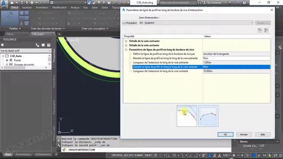This screenshot has height=159, width=283.
Task: Click the clean screen icon in status bar
Action: pyautogui.click(x=275, y=155)
